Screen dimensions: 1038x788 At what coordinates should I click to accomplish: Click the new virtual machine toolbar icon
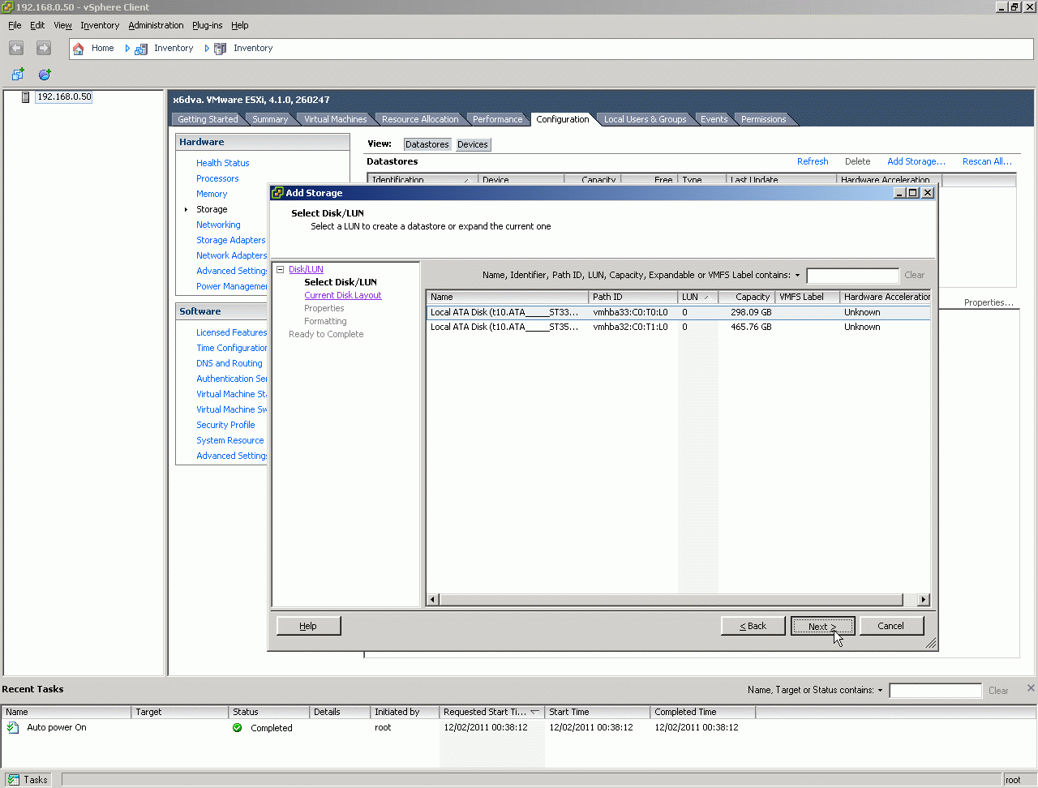tap(18, 75)
